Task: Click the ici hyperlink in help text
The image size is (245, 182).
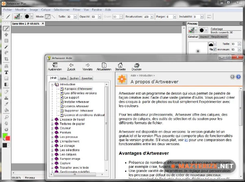Action: point(186,140)
